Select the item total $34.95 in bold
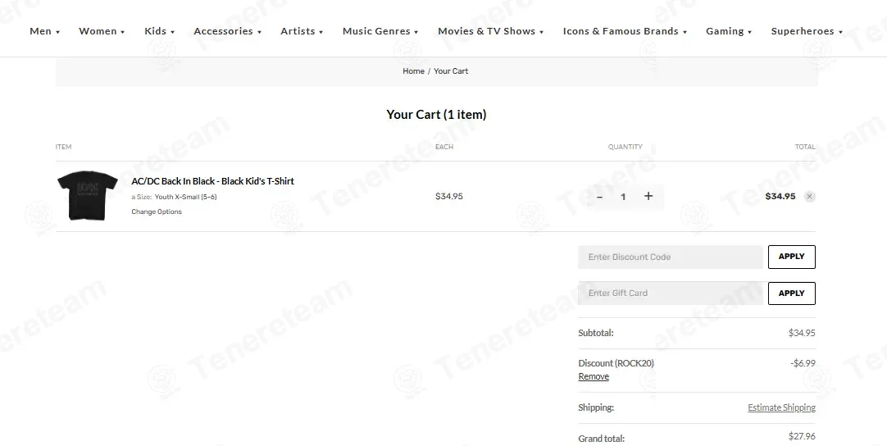Screen dimensions: 887x446 [780, 197]
